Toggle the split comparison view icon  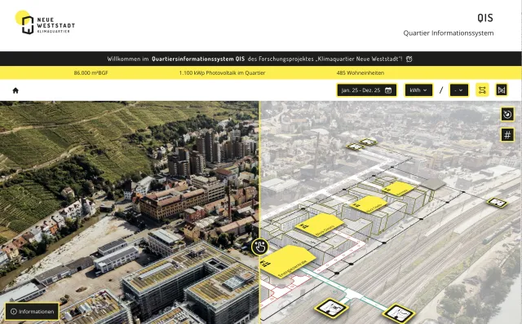click(502, 90)
